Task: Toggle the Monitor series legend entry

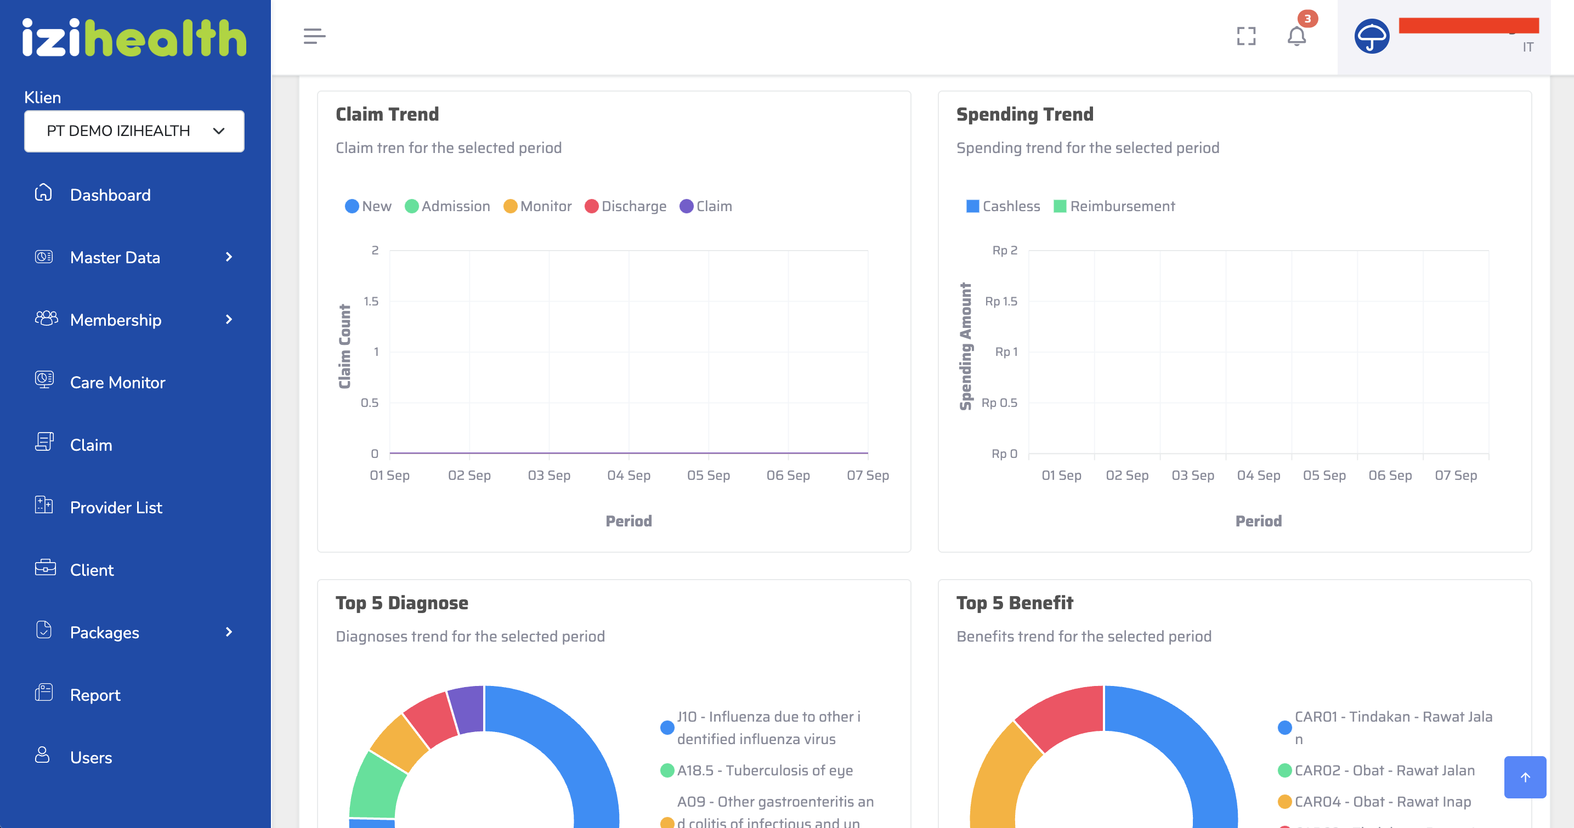Action: tap(537, 206)
